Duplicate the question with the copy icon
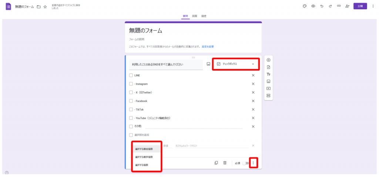Image resolution: width=379 pixels, height=177 pixels. pos(216,163)
